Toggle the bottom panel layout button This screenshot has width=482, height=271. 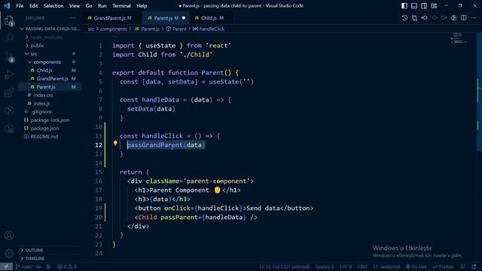click(414, 6)
